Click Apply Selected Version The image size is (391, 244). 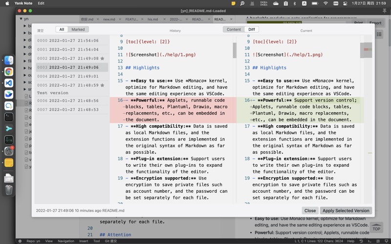(x=346, y=211)
